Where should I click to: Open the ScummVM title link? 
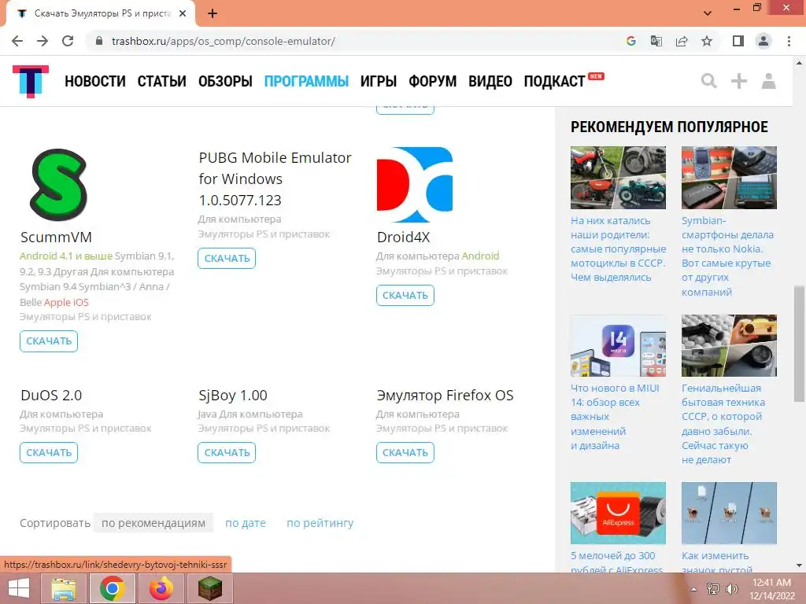coord(56,238)
